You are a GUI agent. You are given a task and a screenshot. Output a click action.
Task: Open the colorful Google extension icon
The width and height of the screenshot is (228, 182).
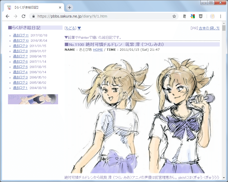point(193,16)
